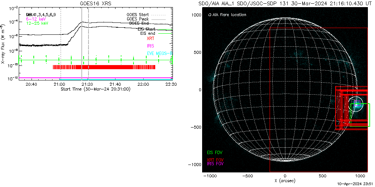Click the X (arcsec) axis label
The height and width of the screenshot is (187, 375).
285,181
